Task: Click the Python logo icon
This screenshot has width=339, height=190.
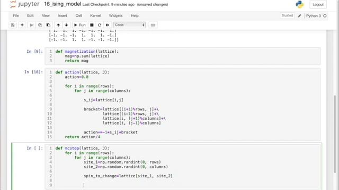Action: [x=300, y=4]
